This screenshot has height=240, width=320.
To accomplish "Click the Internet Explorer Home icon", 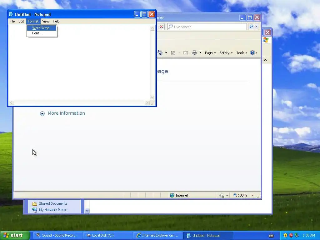I will click(160, 53).
